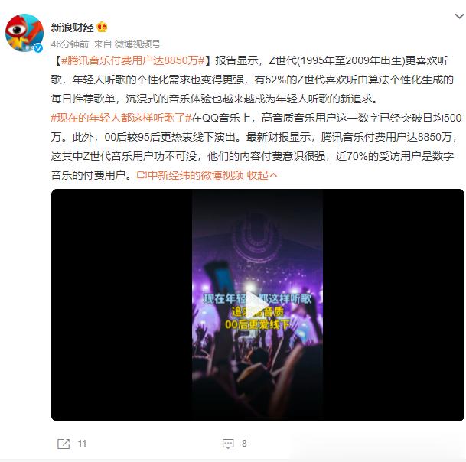Viewport: 466px width, 462px height.
Task: Open comments via the speech bubble icon
Action: click(228, 444)
